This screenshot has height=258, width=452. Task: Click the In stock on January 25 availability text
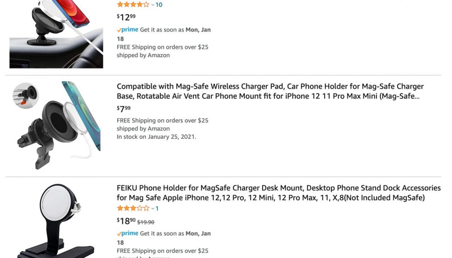[x=156, y=136]
